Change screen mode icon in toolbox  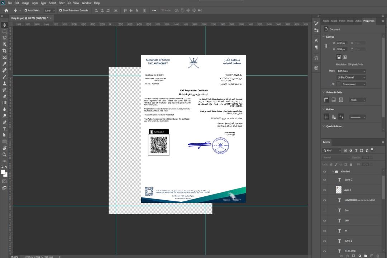click(x=4, y=188)
